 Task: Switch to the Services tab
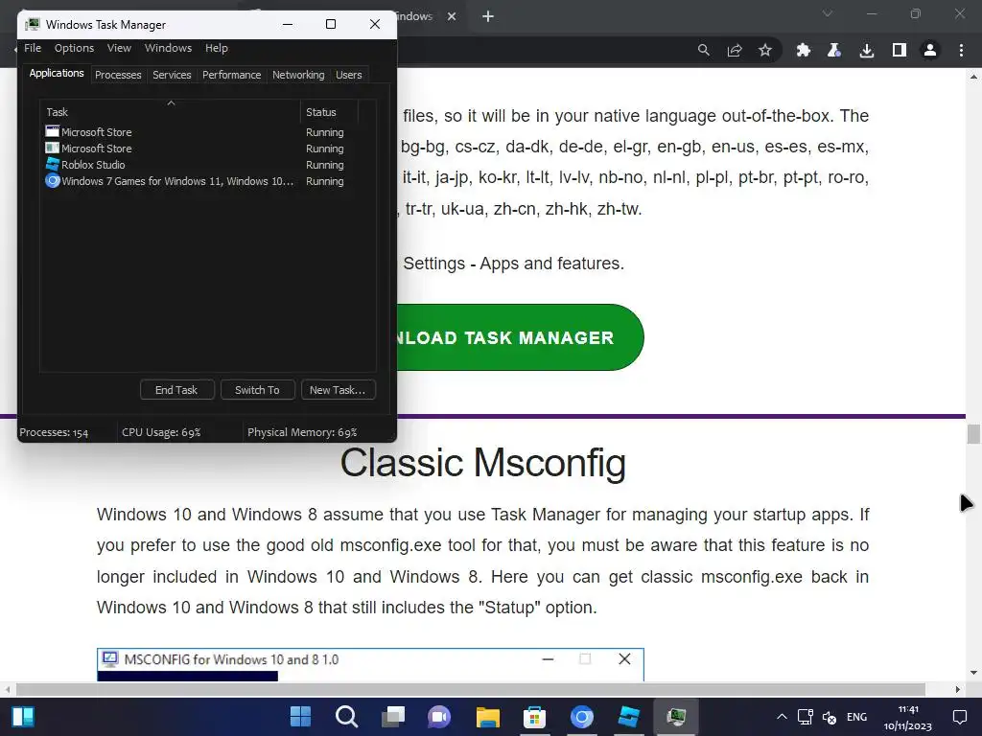tap(172, 75)
